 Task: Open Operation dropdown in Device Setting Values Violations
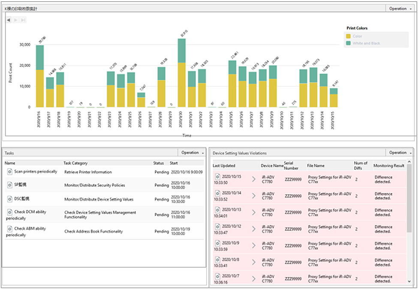coord(400,153)
